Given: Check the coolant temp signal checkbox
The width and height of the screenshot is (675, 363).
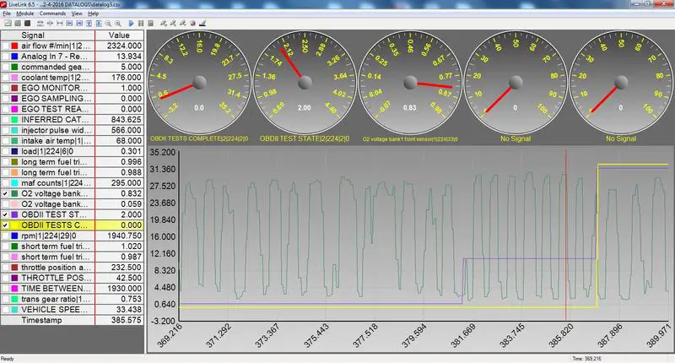Looking at the screenshot, I should click(5, 78).
